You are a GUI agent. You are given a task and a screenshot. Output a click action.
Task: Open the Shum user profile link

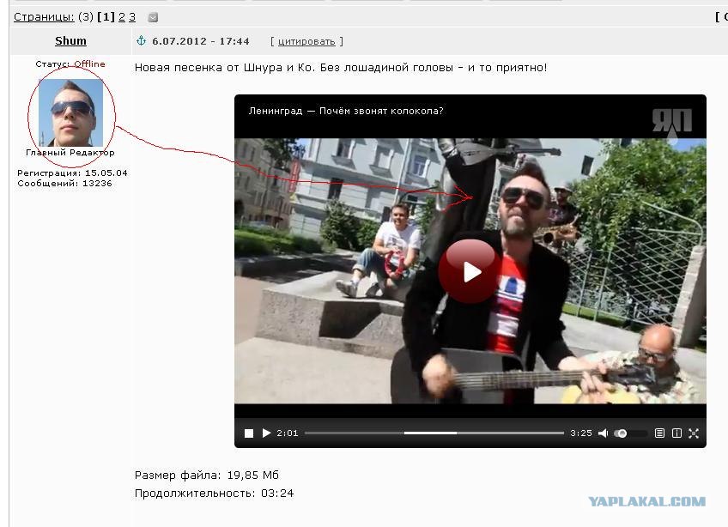70,41
